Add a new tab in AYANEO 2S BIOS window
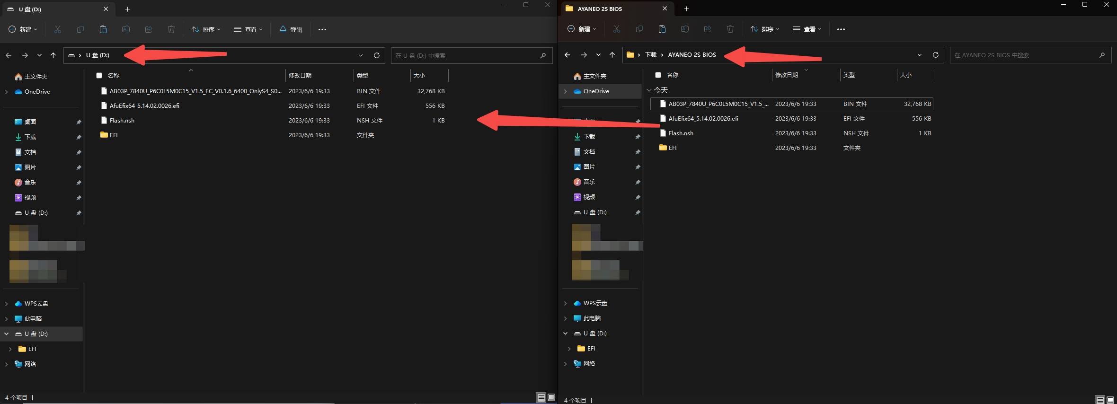 point(686,9)
